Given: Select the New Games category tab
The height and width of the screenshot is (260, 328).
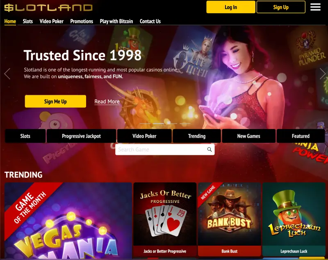Looking at the screenshot, I should pos(249,136).
